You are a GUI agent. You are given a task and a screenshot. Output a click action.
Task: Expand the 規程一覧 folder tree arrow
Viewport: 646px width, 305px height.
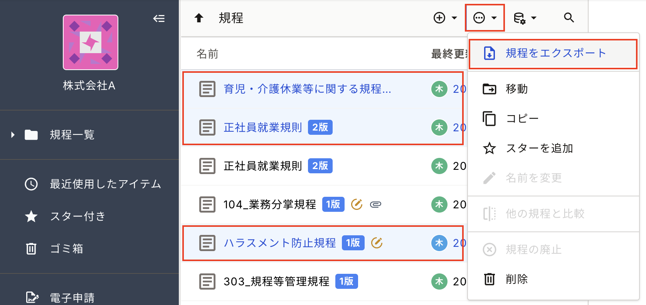click(x=13, y=135)
